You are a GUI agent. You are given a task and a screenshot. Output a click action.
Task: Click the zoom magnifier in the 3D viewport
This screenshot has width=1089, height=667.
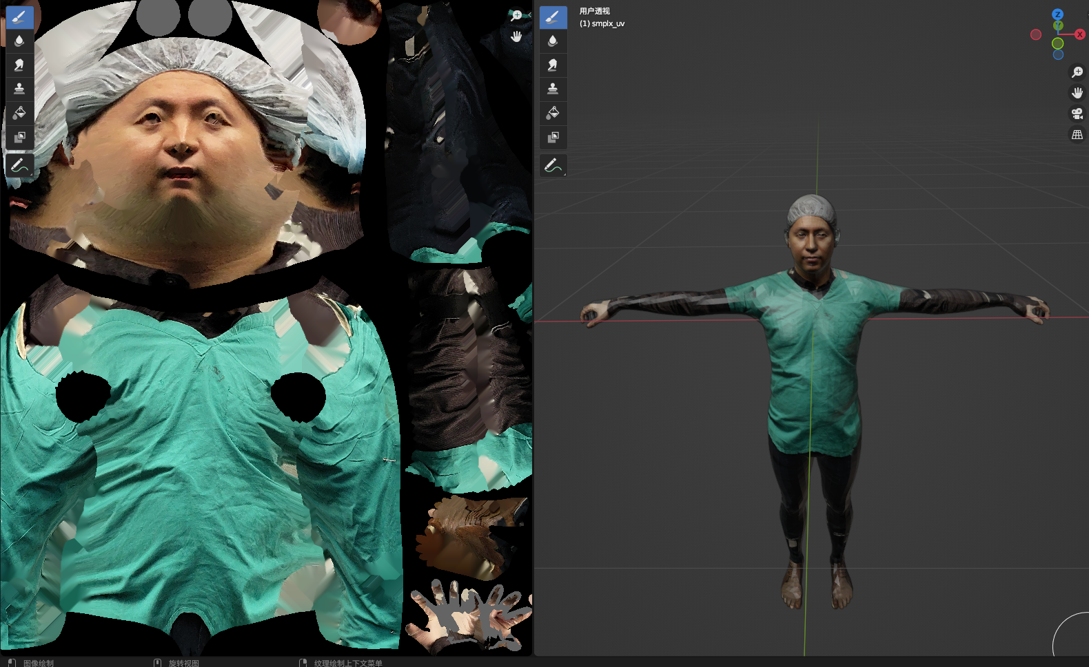[x=1077, y=72]
